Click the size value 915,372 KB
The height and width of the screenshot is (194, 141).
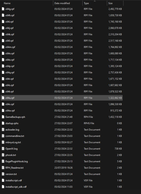[x=116, y=111]
